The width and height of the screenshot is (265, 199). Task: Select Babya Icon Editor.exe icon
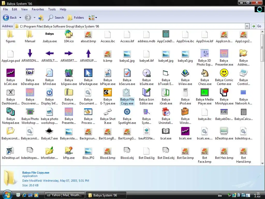(146, 92)
